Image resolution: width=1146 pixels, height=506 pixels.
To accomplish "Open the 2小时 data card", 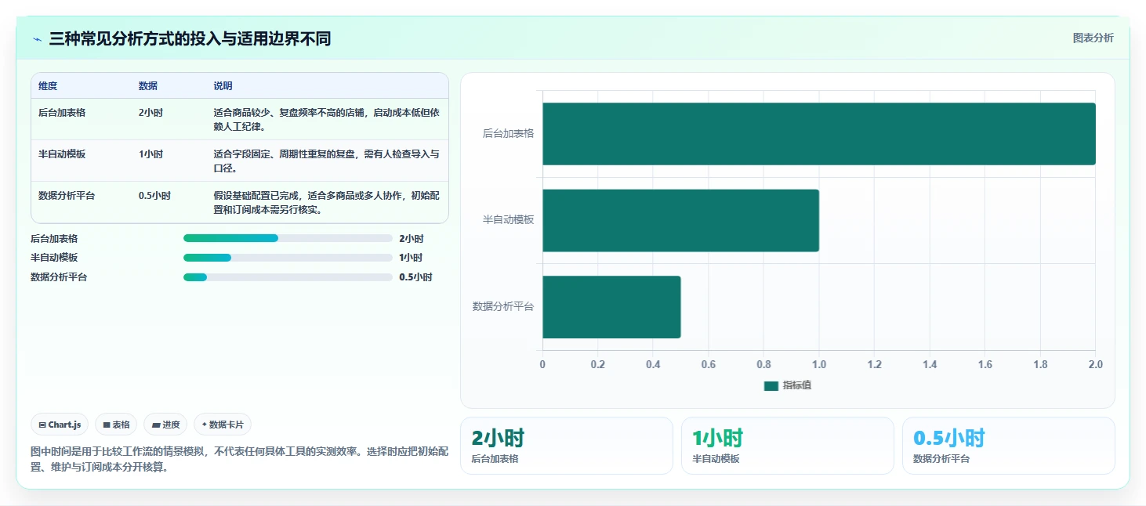I will (x=567, y=446).
